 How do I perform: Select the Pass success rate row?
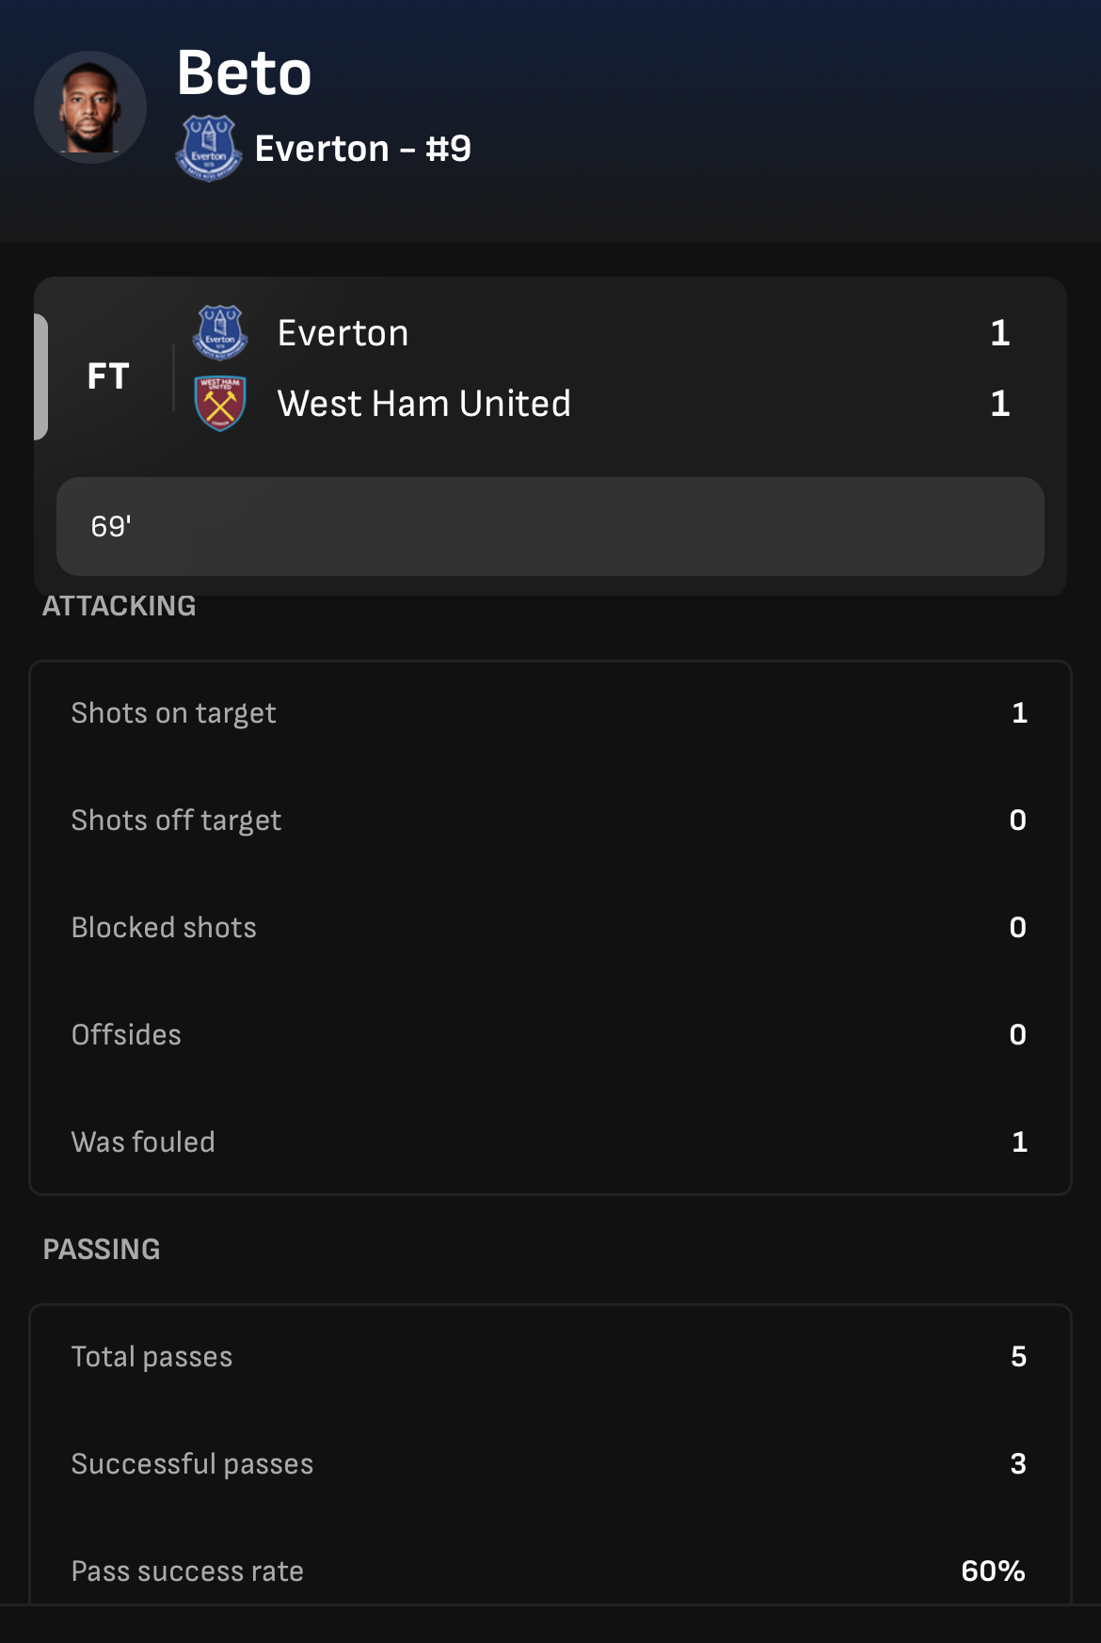[550, 1571]
